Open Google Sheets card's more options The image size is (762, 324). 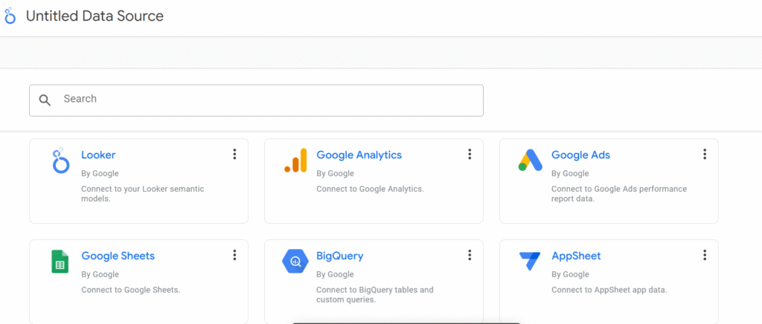pyautogui.click(x=234, y=255)
